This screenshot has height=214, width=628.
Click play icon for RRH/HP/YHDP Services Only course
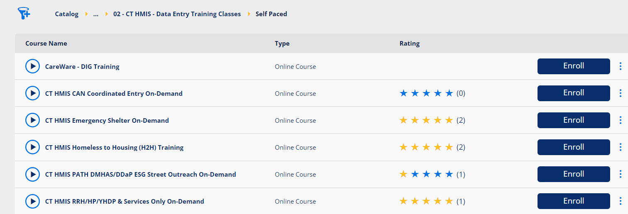(32, 201)
